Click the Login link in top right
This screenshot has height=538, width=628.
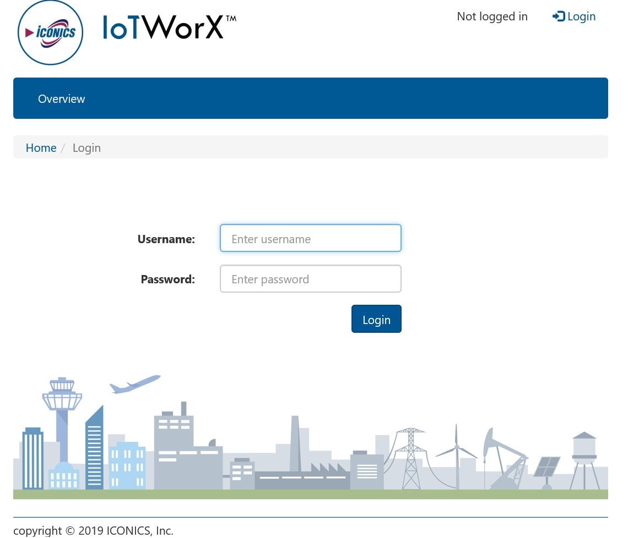[581, 17]
